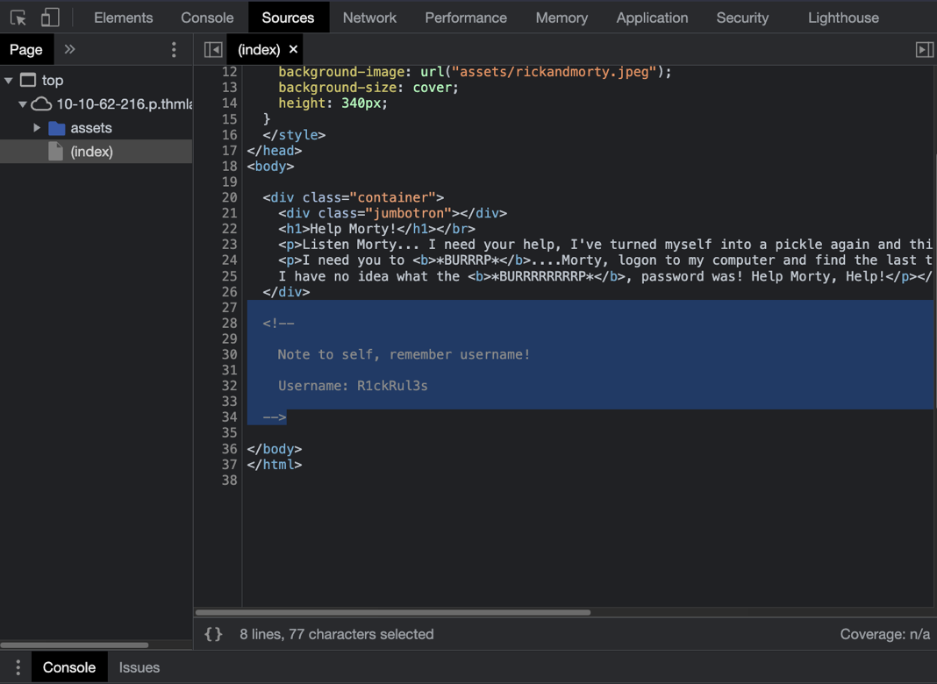Close the (index) file tab

pos(294,49)
